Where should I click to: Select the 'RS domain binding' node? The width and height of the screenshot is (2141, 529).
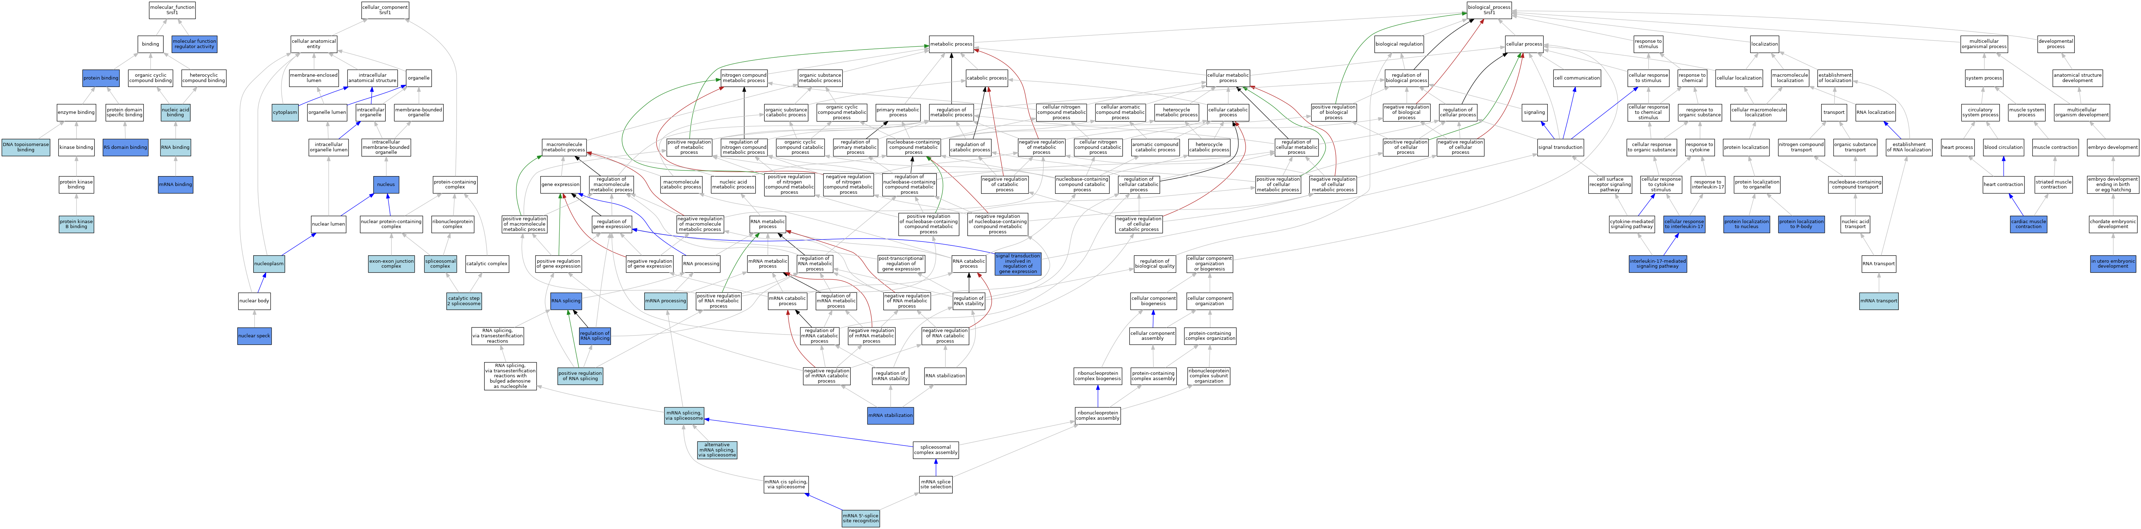pyautogui.click(x=125, y=147)
